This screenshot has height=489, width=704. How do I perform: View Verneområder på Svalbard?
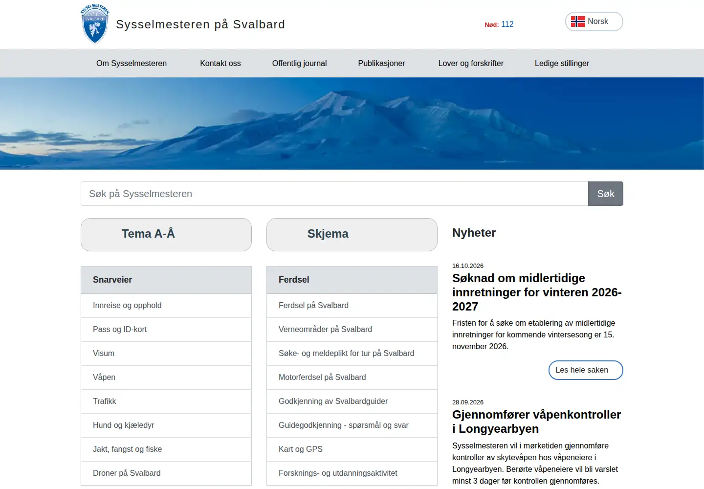(352, 330)
